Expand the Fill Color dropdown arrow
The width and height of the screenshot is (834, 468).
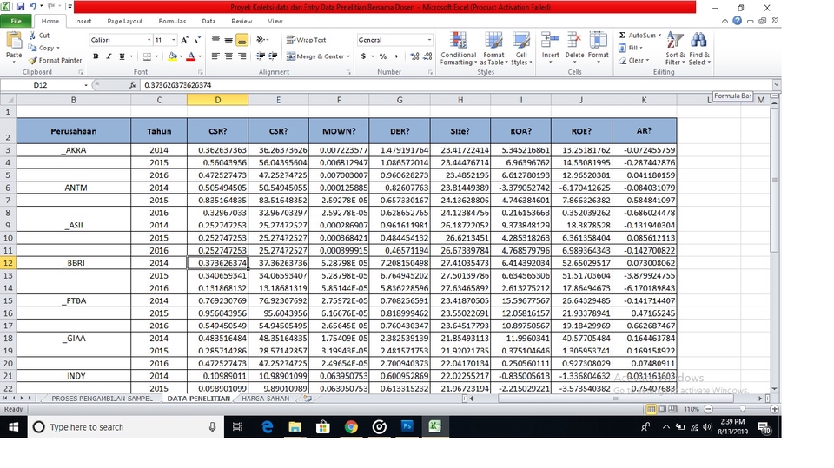click(x=181, y=56)
